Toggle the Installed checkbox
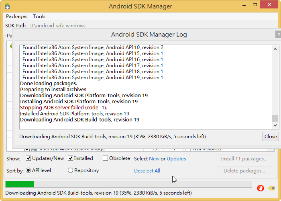281x201 pixels. (70, 158)
